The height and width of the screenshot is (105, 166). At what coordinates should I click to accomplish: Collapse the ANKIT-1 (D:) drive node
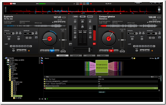6,64
